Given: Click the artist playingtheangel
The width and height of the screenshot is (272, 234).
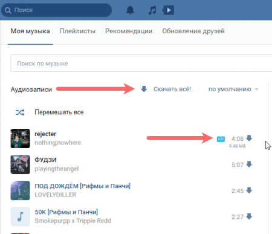Looking at the screenshot, I should (x=57, y=169).
